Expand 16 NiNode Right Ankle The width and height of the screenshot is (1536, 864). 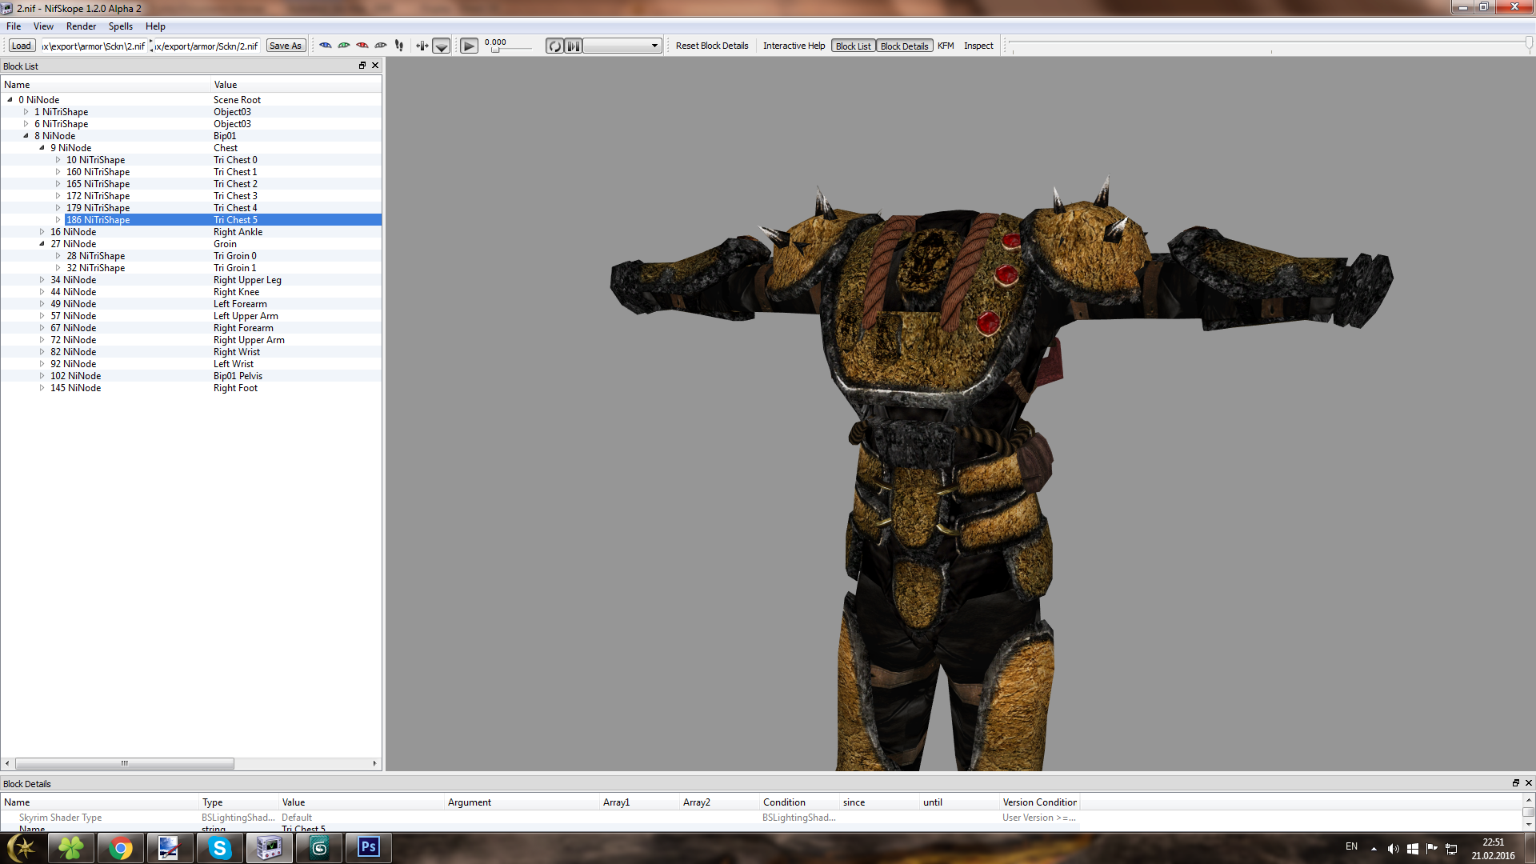point(42,232)
